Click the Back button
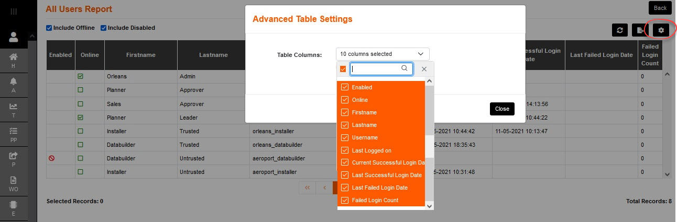Image resolution: width=677 pixels, height=222 pixels. pos(660,8)
